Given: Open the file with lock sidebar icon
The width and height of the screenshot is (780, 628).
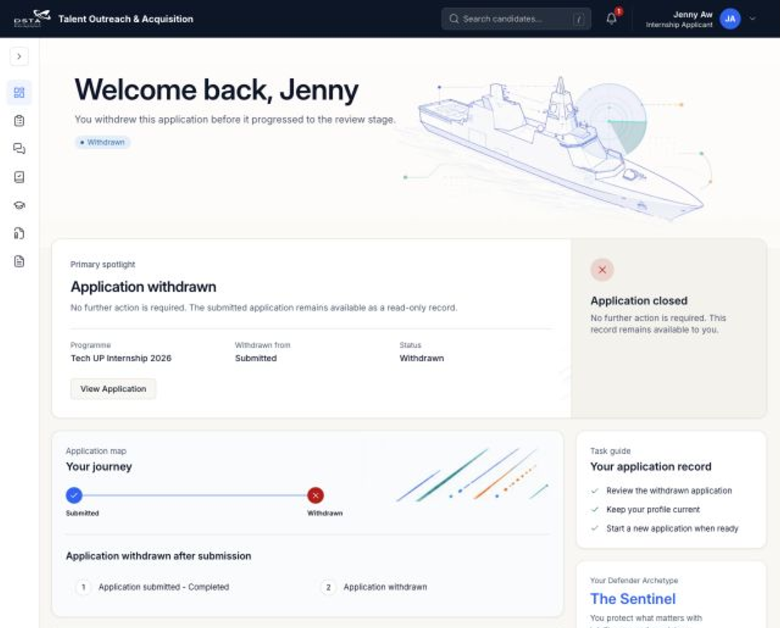Looking at the screenshot, I should coord(19,233).
